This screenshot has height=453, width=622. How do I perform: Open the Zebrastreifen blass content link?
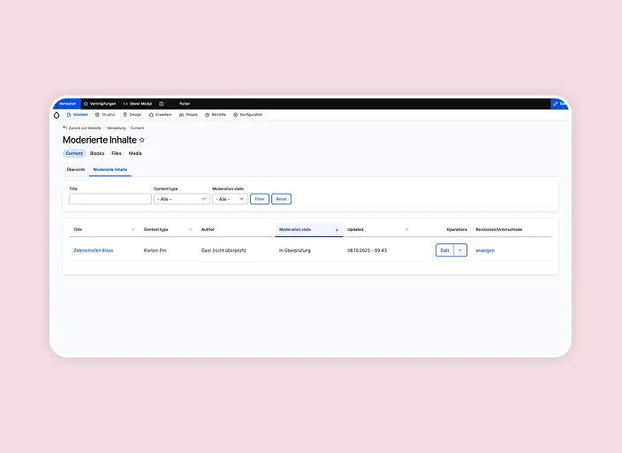pos(93,250)
